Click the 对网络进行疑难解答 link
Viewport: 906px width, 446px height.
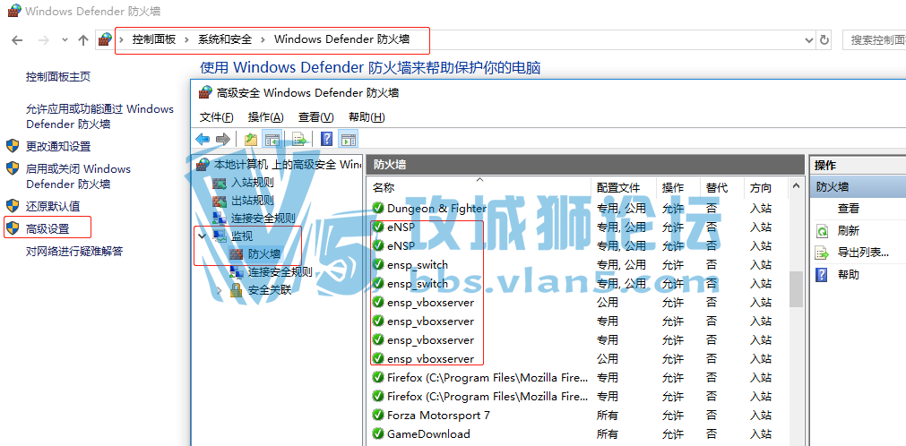74,252
